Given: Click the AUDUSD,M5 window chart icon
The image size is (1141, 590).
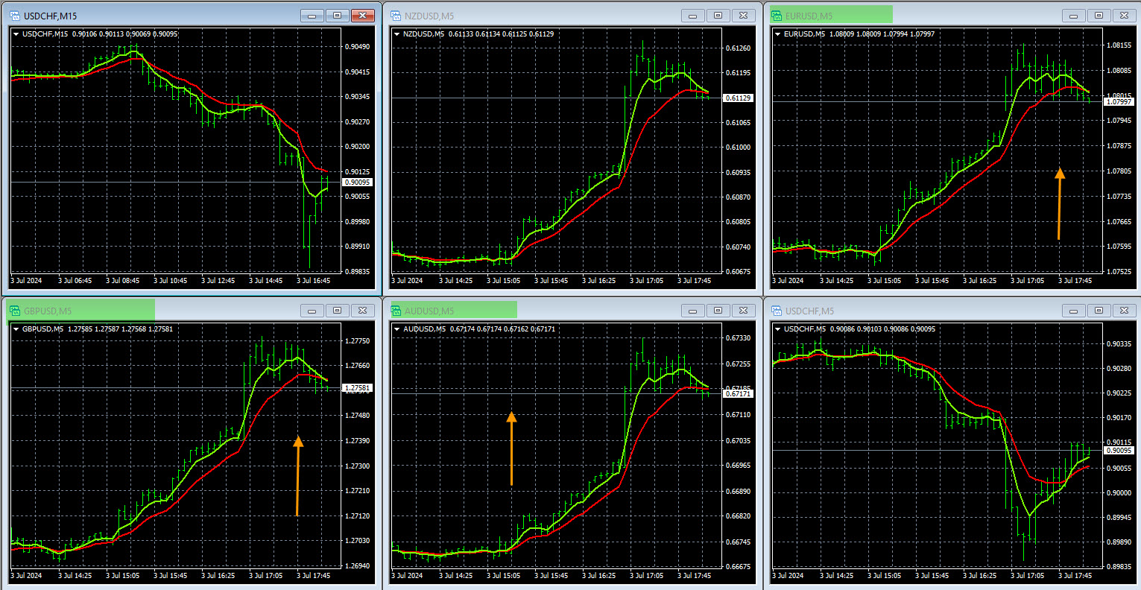Looking at the screenshot, I should pyautogui.click(x=394, y=311).
